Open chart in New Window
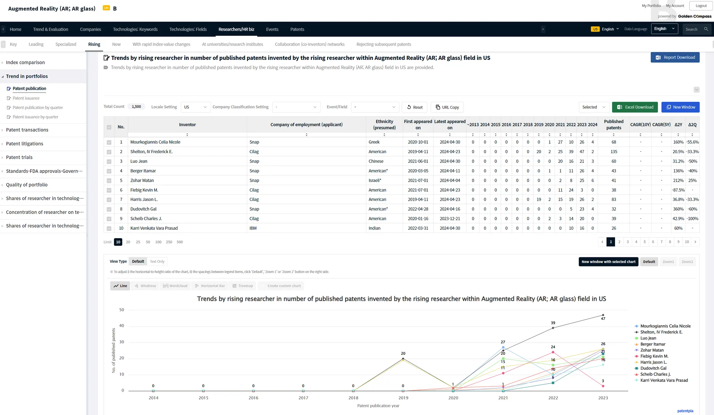Screen dimensions: 714x415 pyautogui.click(x=680, y=107)
